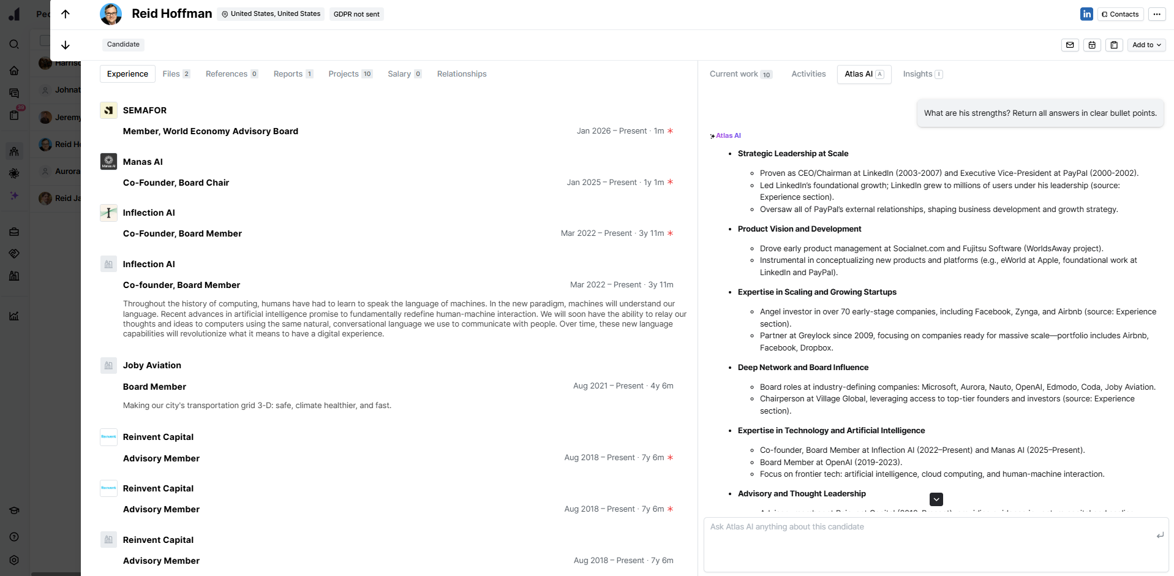Click the GDPR not sent badge
The image size is (1174, 576).
pyautogui.click(x=356, y=14)
